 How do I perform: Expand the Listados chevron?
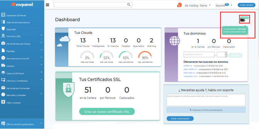click(41, 64)
